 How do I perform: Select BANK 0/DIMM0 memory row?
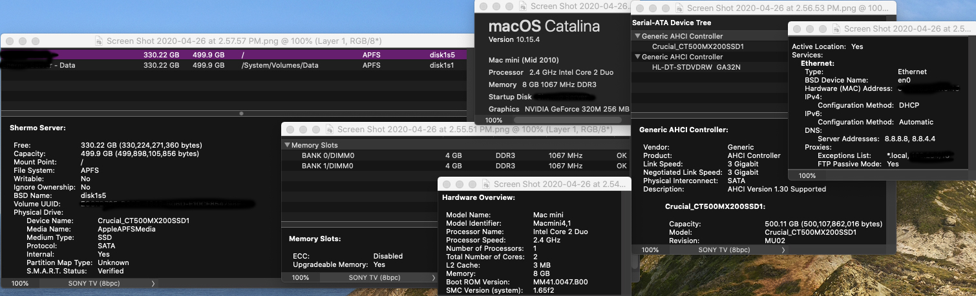click(456, 155)
